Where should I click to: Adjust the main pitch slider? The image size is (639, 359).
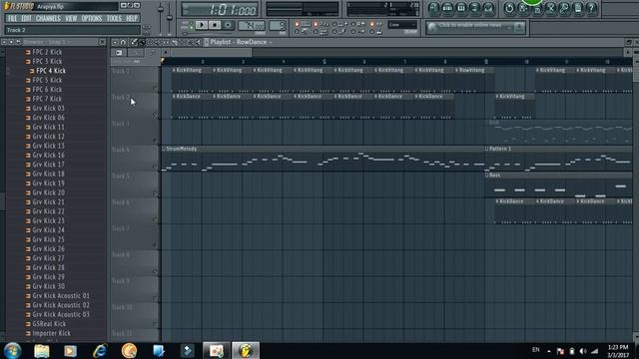[x=170, y=18]
